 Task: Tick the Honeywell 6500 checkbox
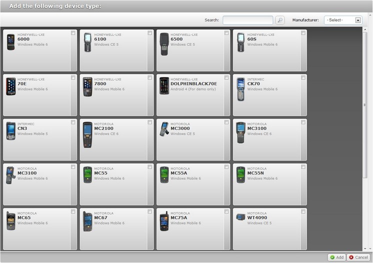226,33
